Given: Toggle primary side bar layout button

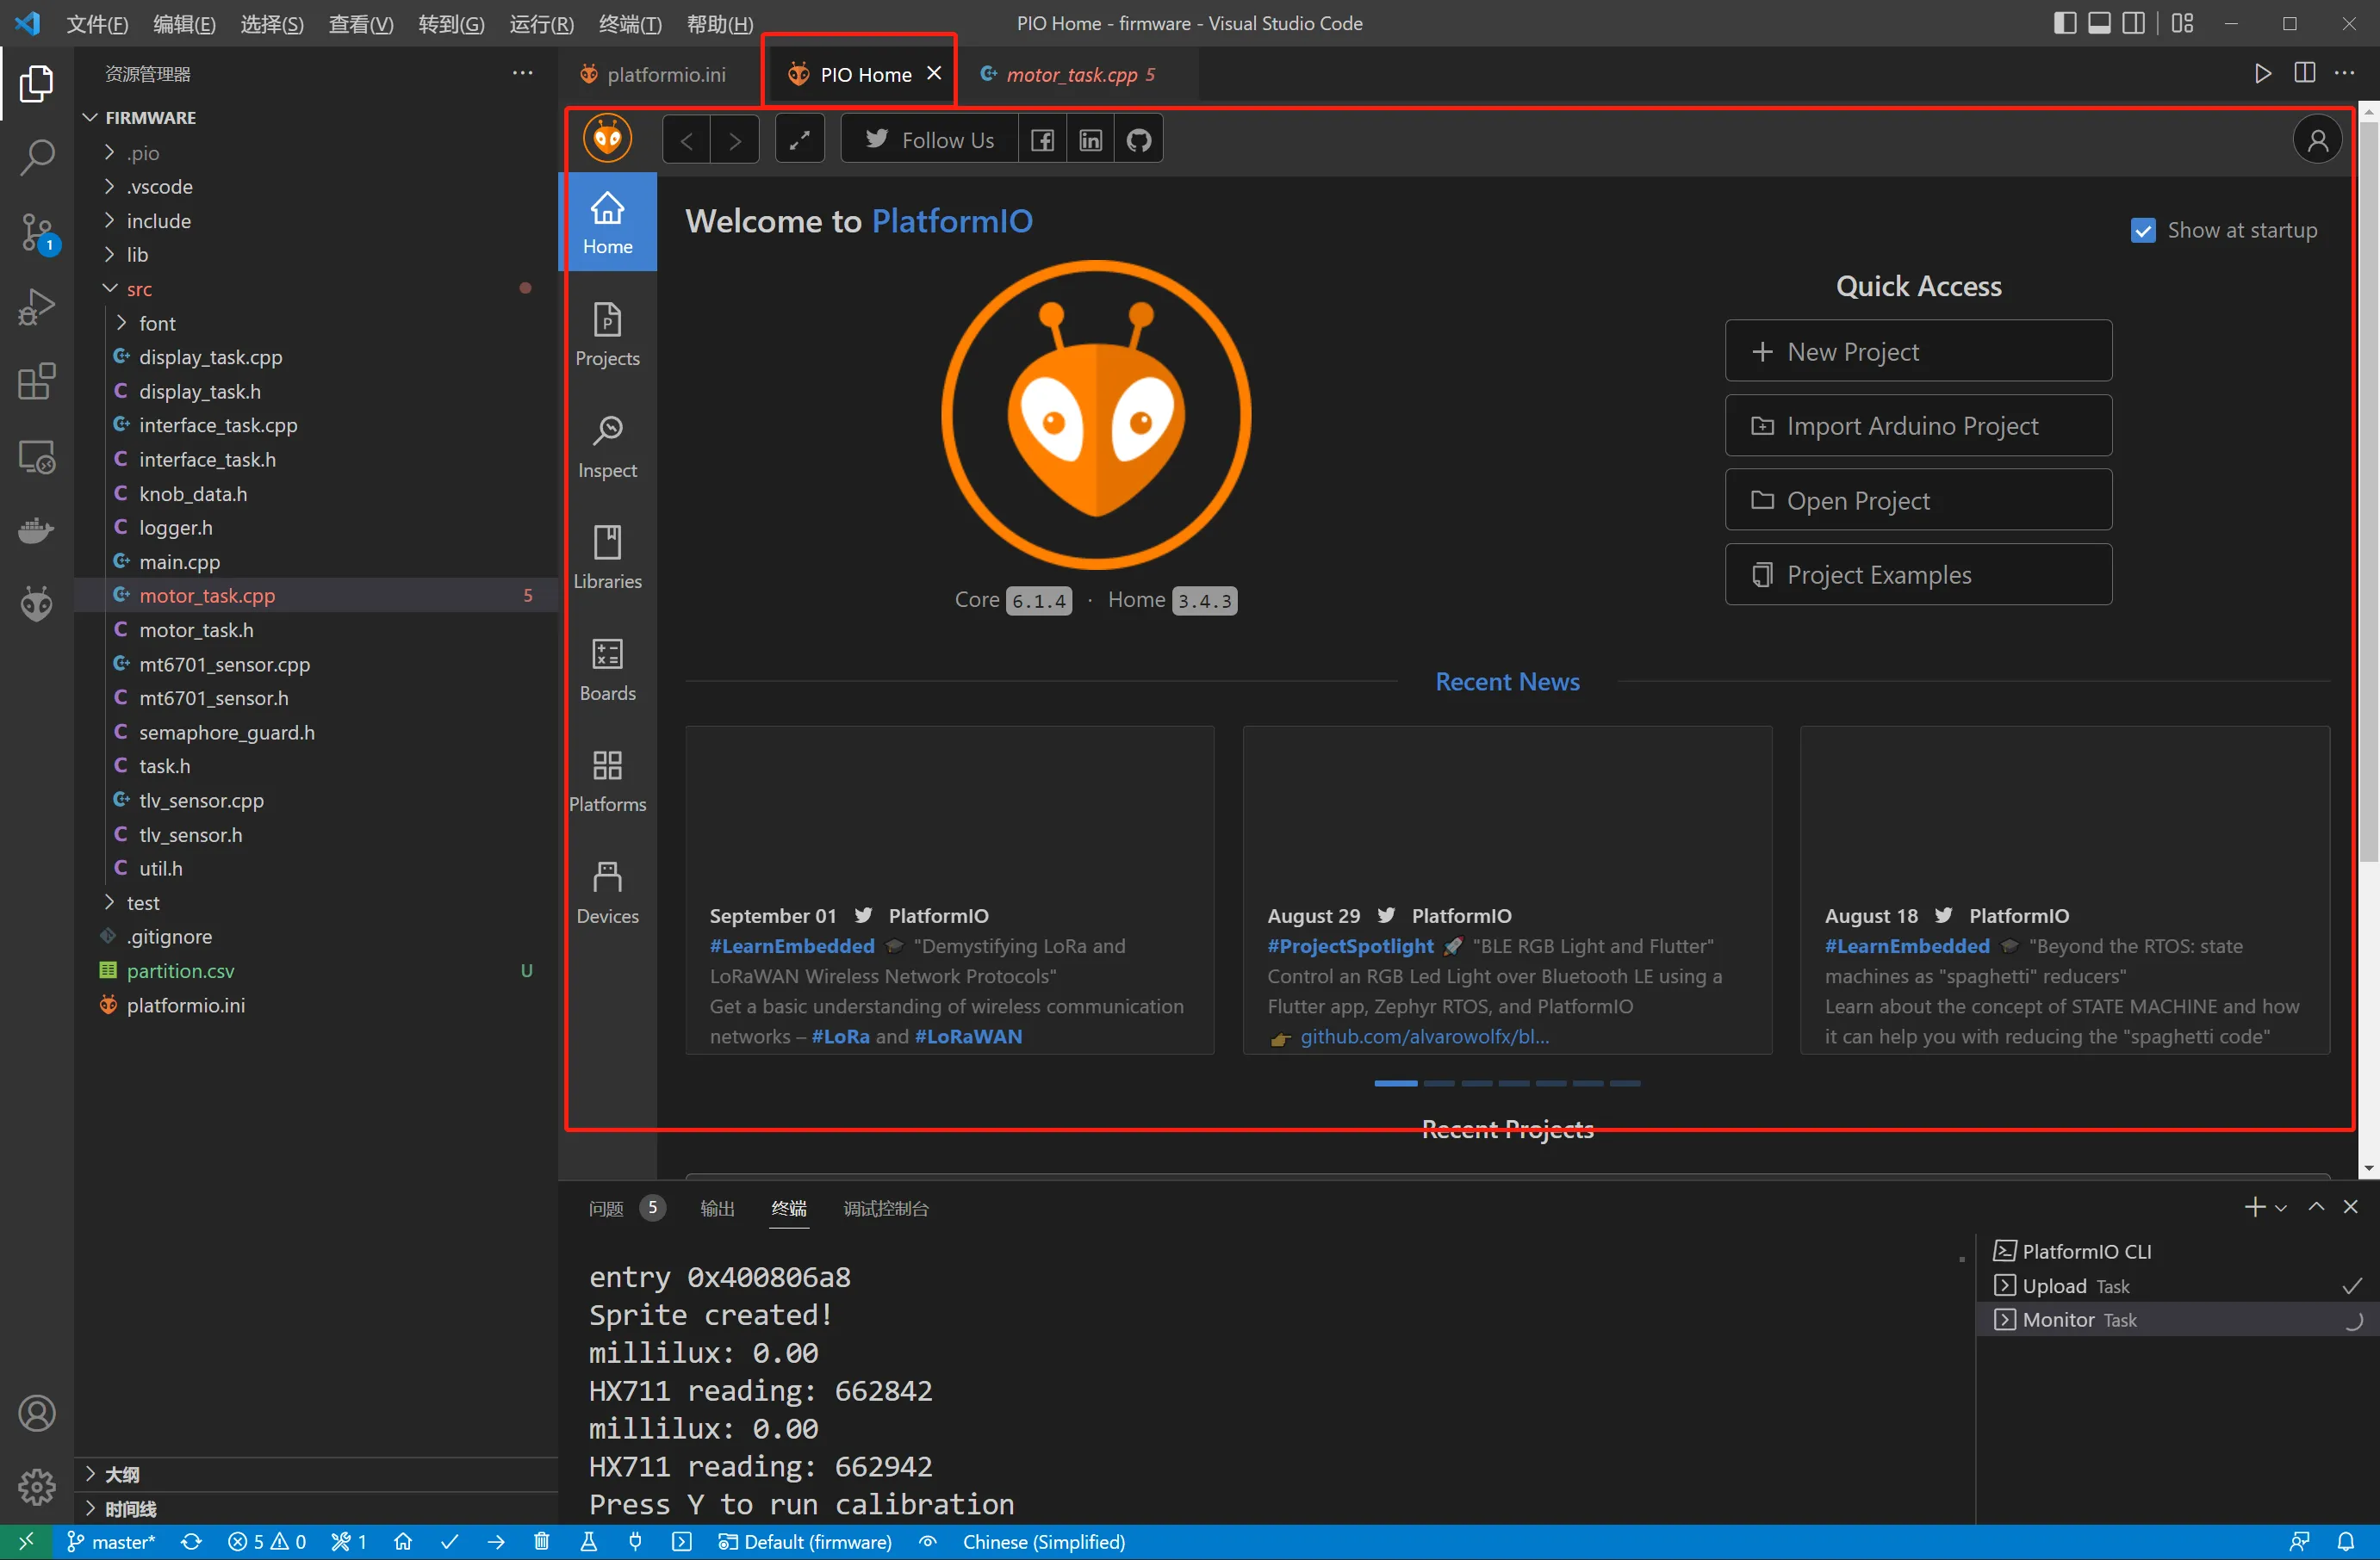Looking at the screenshot, I should pos(2064,23).
